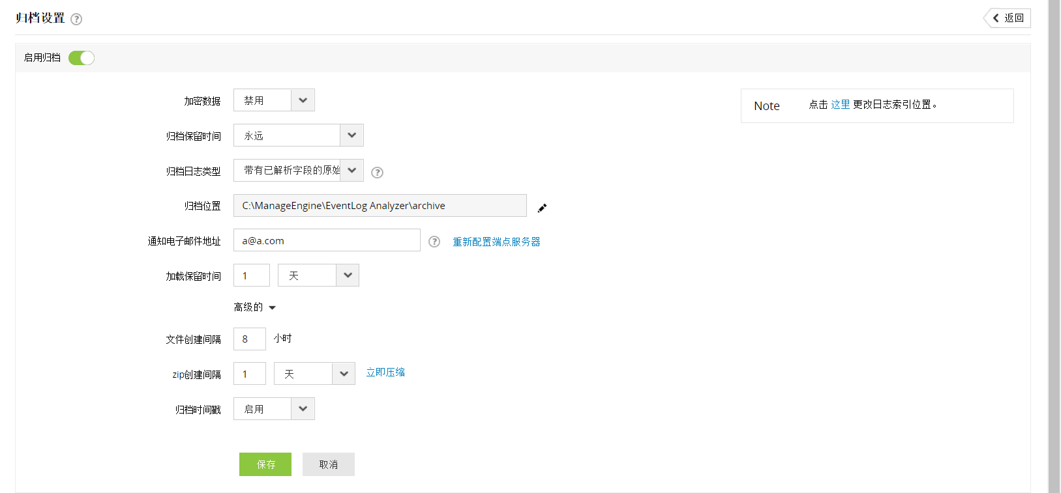Click the 重新配置端点服务器 link
The image size is (1061, 493).
496,242
